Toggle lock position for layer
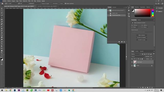 pyautogui.click(x=138, y=59)
